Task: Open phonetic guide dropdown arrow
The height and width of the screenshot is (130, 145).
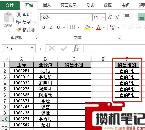Action: point(118,27)
